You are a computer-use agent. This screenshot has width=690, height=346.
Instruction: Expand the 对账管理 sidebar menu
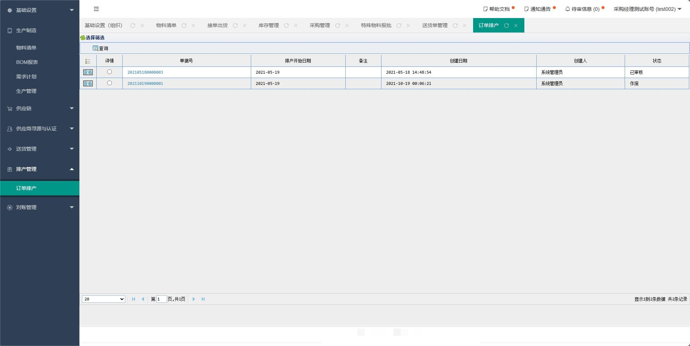[x=40, y=207]
